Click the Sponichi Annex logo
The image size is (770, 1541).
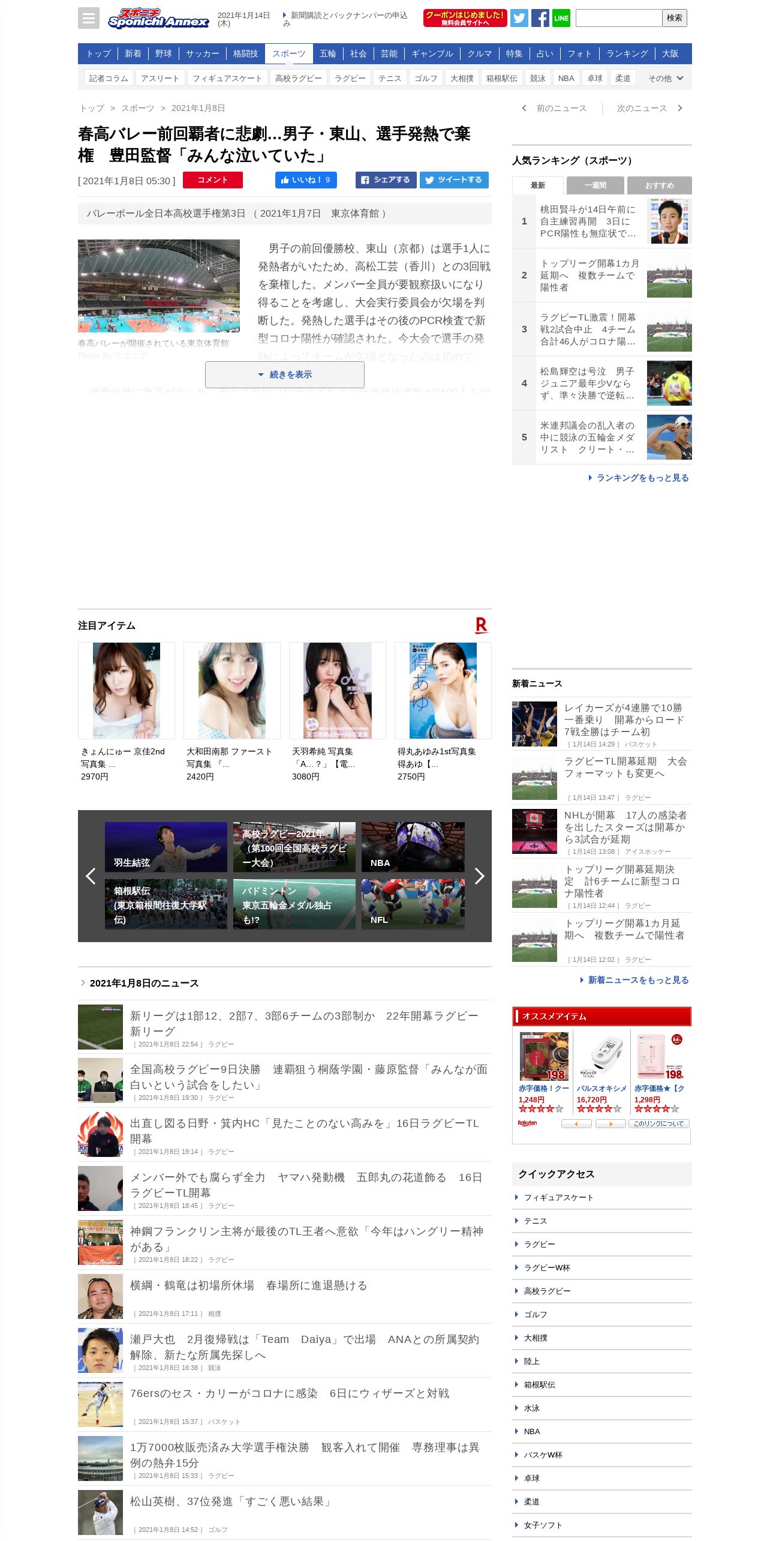(x=158, y=18)
